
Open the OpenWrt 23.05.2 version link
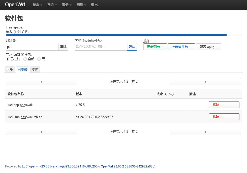(128, 166)
